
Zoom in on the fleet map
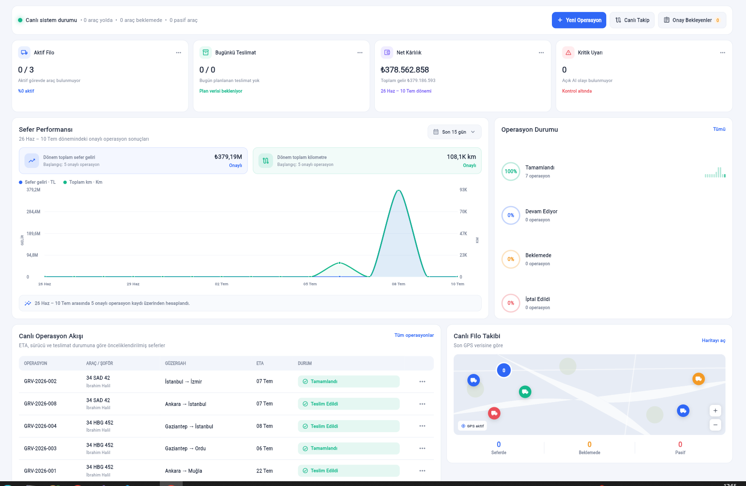[x=715, y=411]
